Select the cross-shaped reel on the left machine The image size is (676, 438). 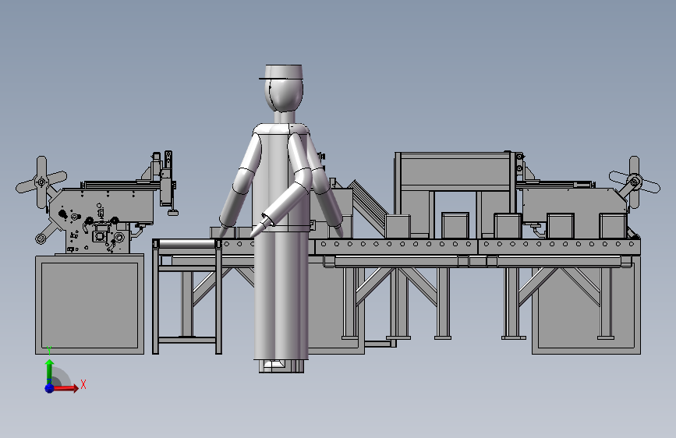click(41, 182)
